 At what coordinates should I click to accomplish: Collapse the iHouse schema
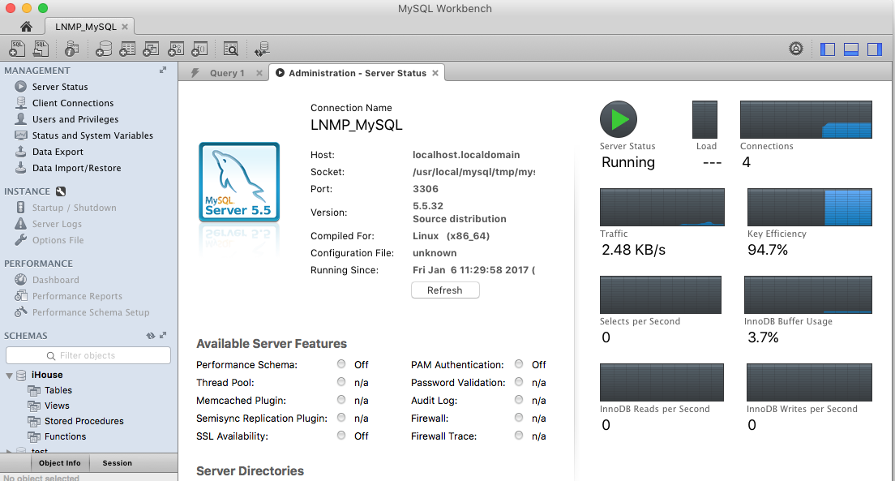[9, 376]
